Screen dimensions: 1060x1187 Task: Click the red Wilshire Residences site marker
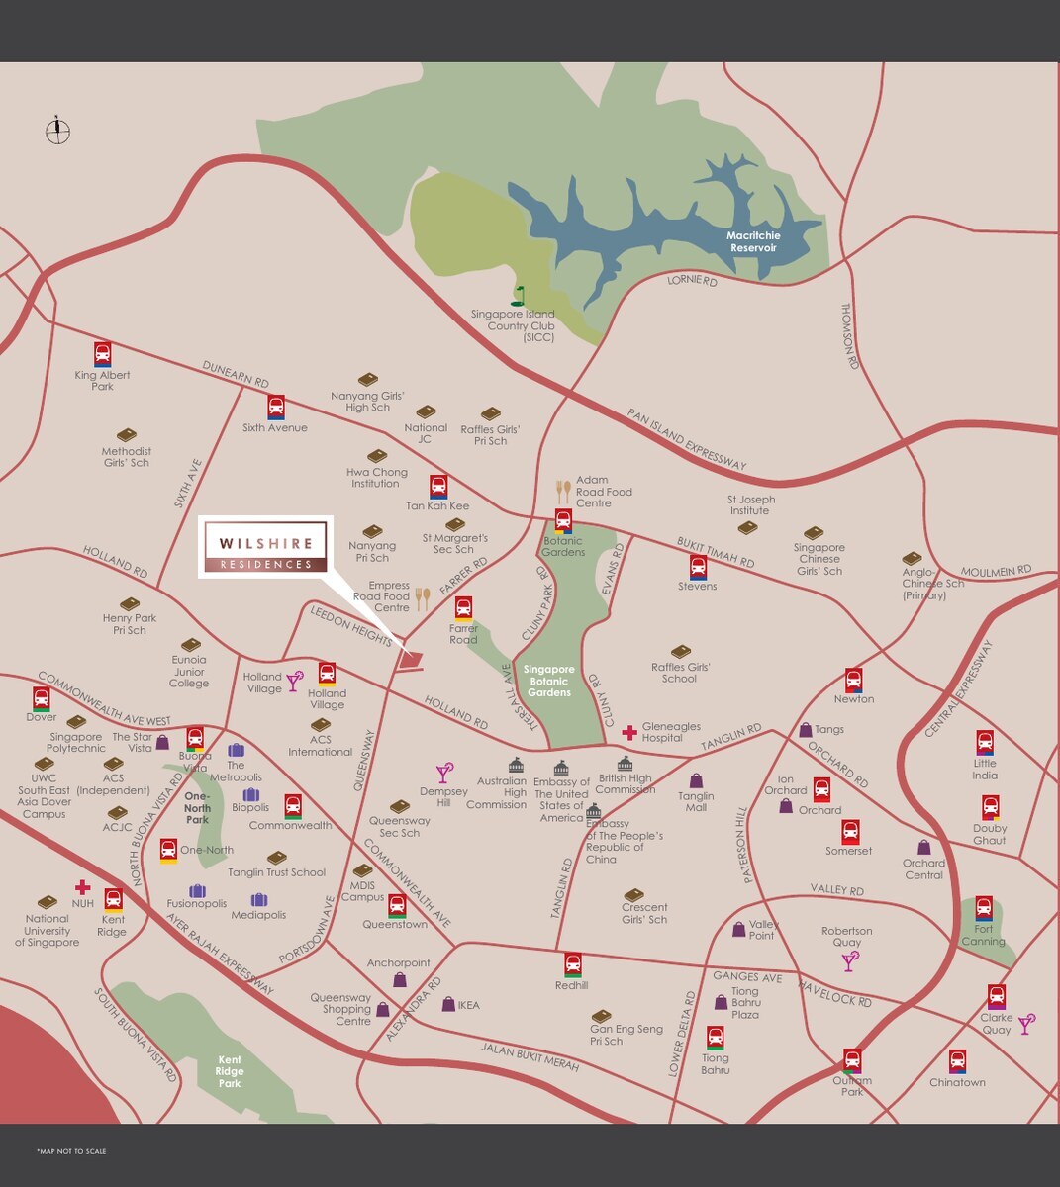pos(410,662)
